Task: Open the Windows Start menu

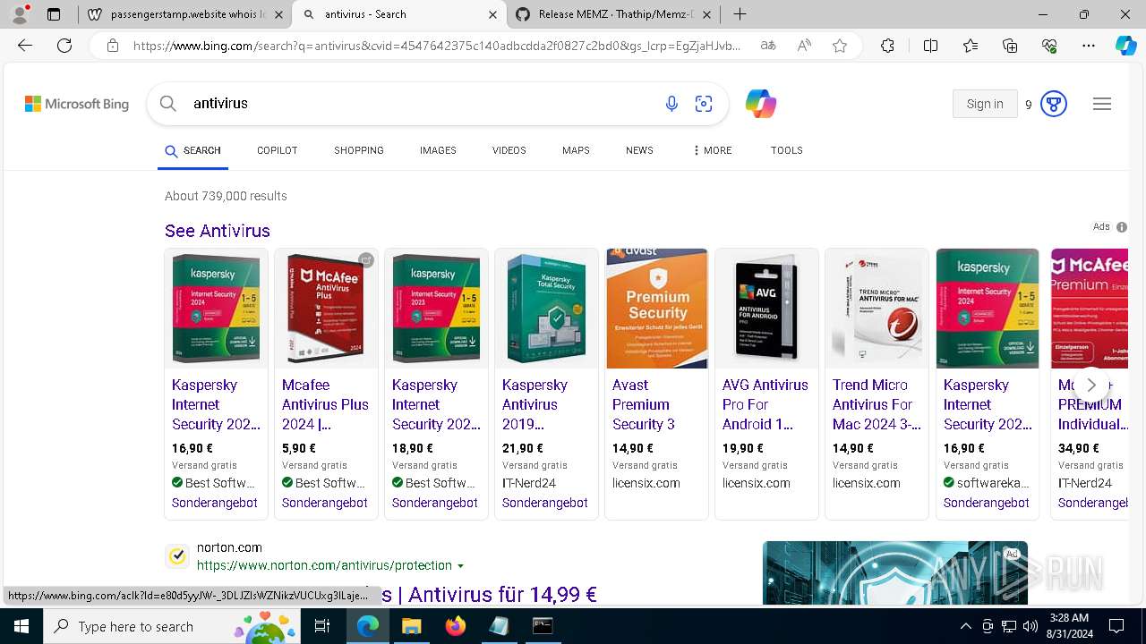Action: pos(21,626)
